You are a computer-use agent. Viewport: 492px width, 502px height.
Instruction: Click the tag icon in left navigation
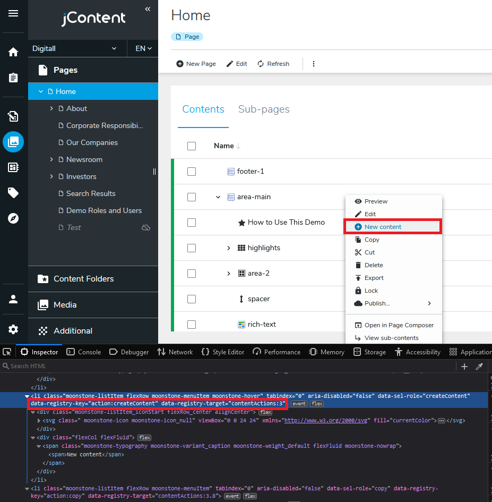[13, 193]
